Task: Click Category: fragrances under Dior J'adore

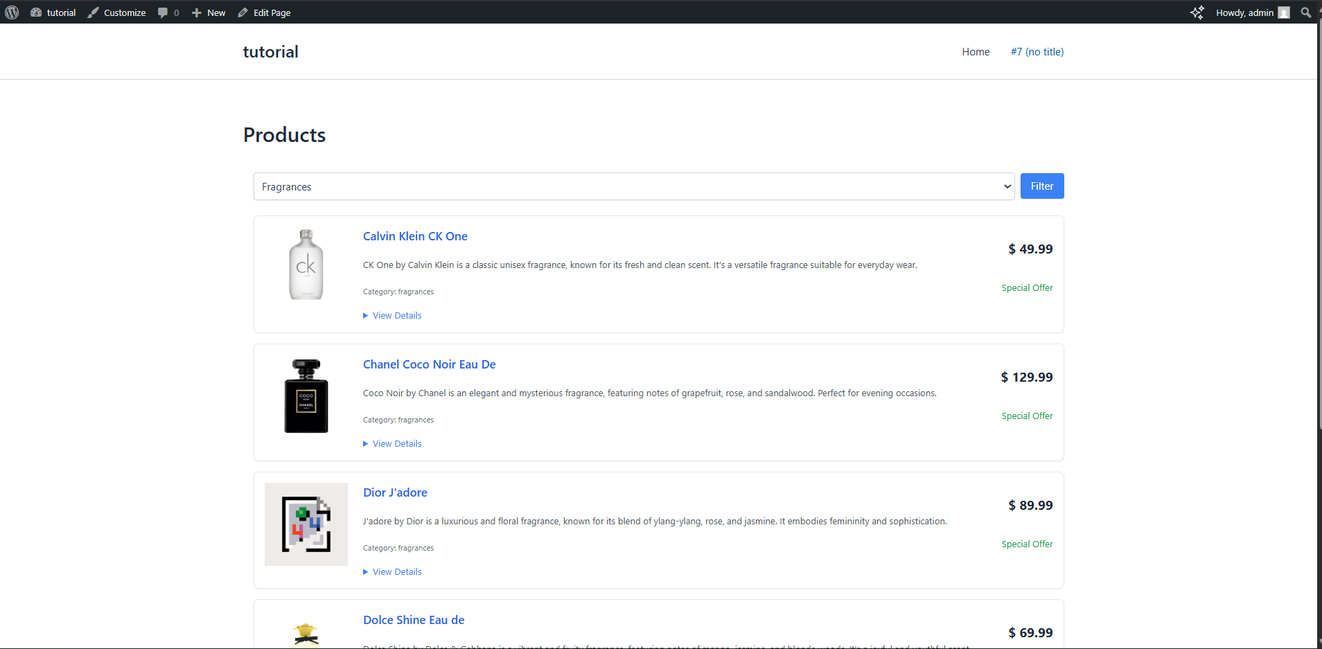Action: click(x=398, y=548)
